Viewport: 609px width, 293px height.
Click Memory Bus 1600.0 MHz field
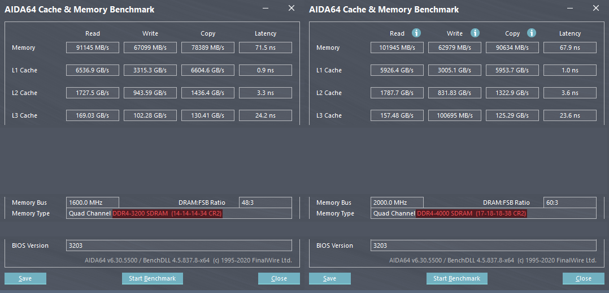pyautogui.click(x=93, y=202)
